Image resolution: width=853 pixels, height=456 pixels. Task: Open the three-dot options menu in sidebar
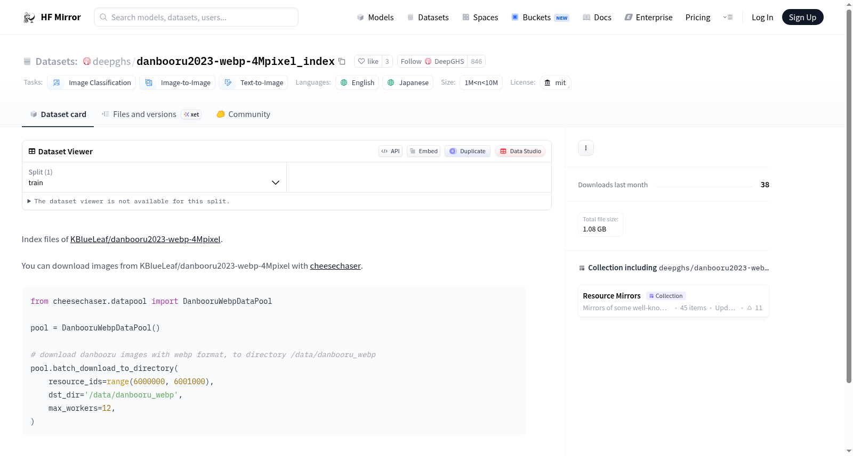[586, 148]
